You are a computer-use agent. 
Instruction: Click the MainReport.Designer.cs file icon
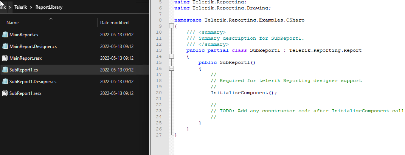point(5,46)
